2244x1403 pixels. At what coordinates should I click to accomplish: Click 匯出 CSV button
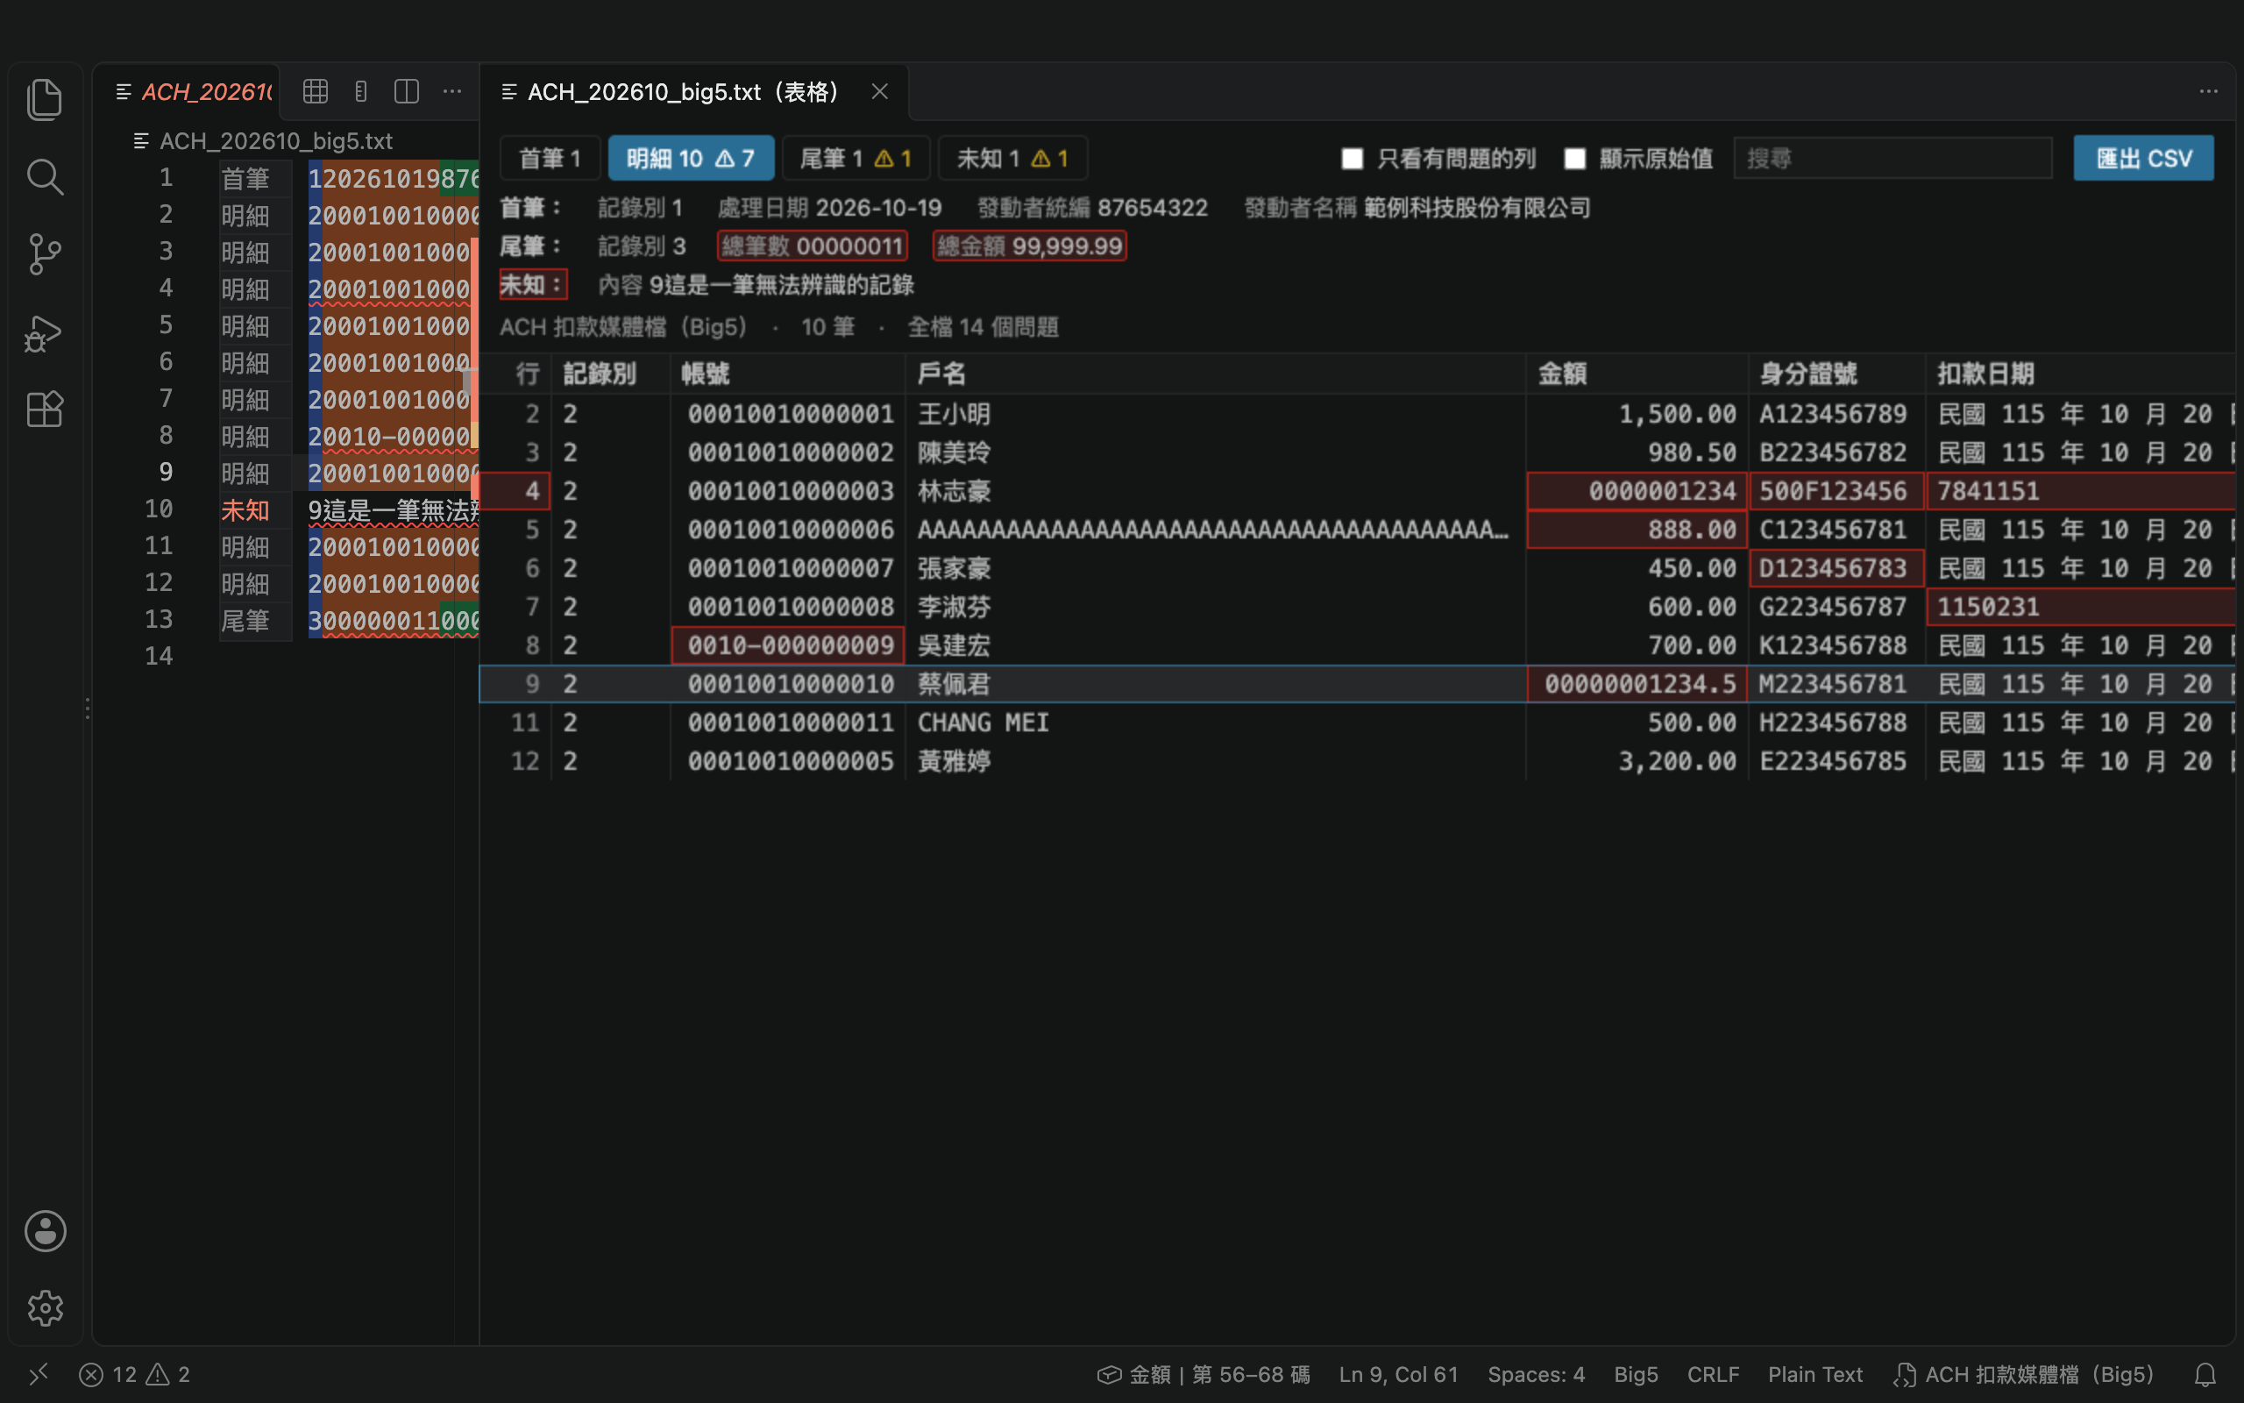click(x=2144, y=159)
